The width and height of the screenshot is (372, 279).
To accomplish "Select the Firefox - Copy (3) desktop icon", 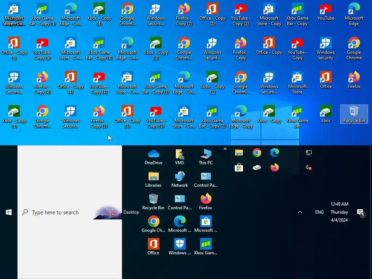I will click(x=99, y=117).
